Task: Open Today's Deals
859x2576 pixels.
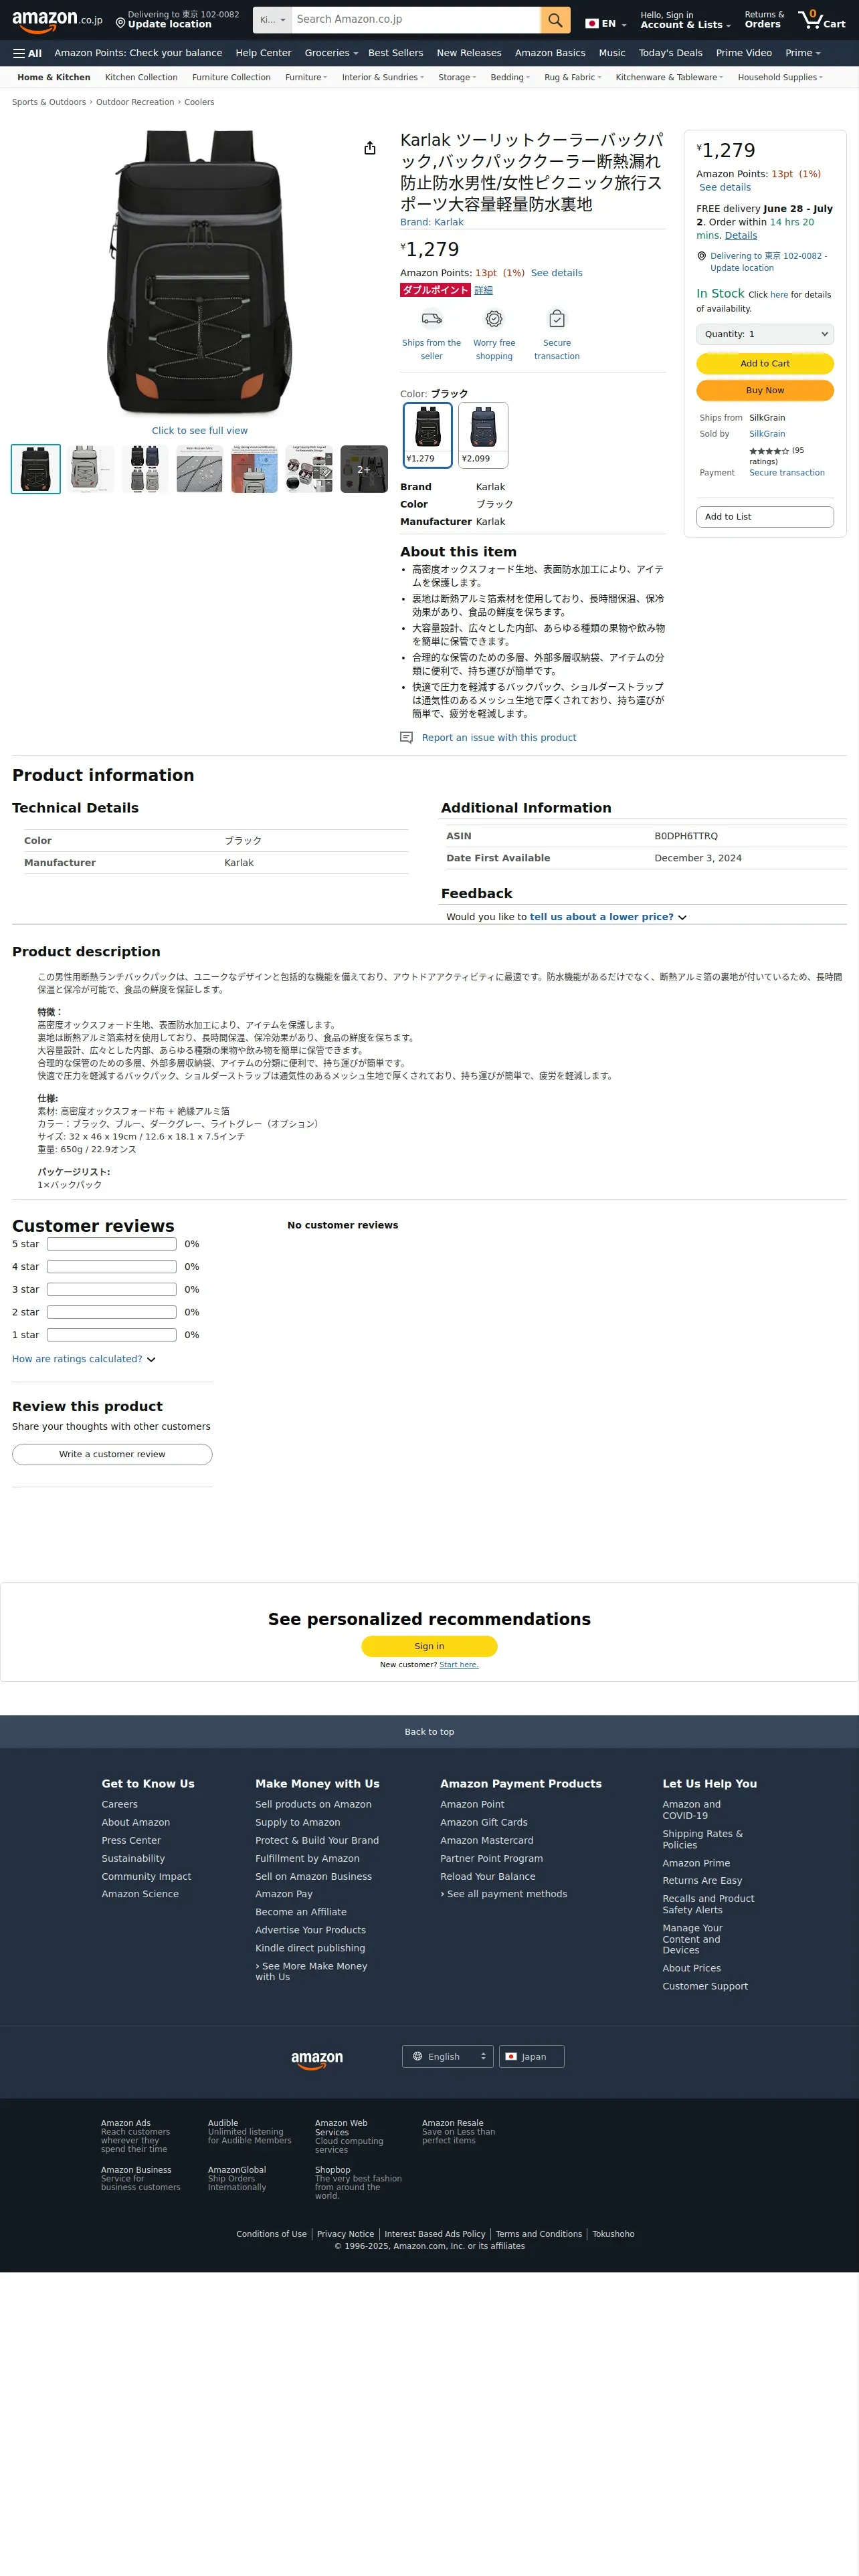Action: 670,53
